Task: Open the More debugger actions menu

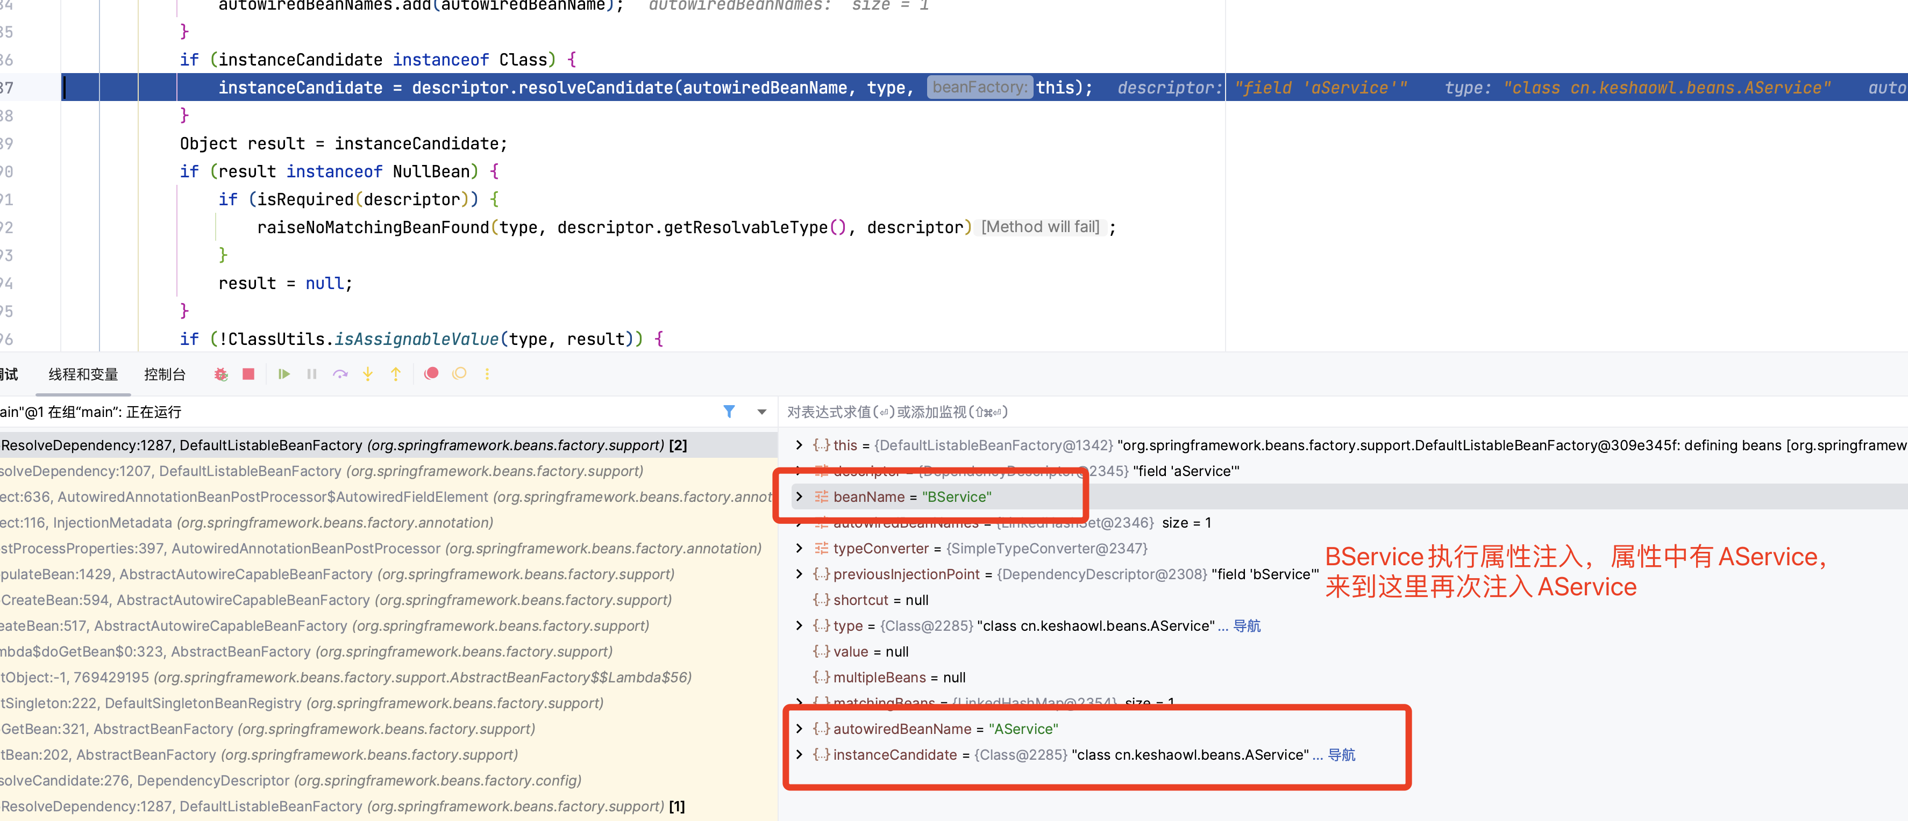Action: point(487,375)
